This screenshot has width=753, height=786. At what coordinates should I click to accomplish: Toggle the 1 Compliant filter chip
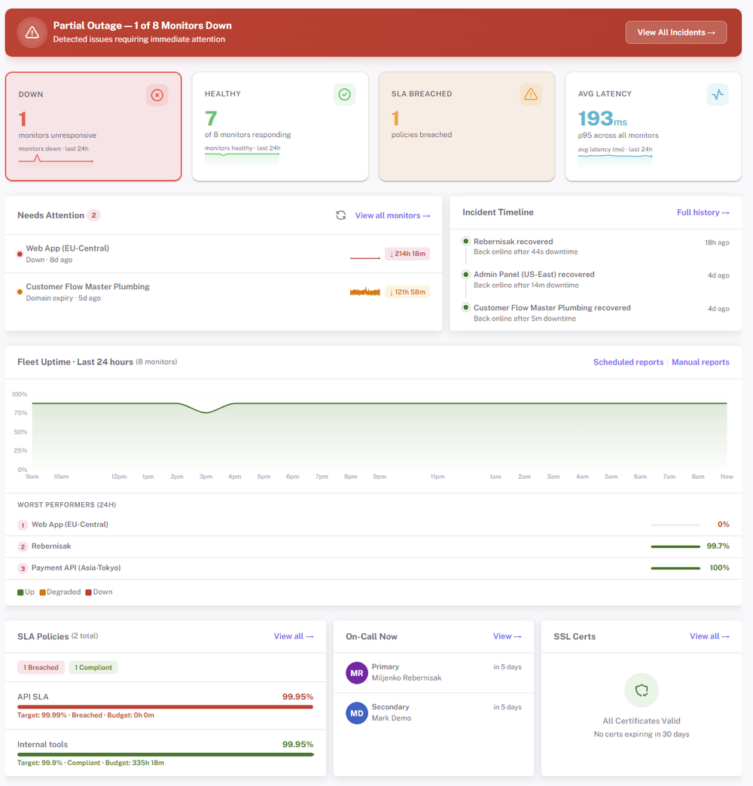pos(93,667)
